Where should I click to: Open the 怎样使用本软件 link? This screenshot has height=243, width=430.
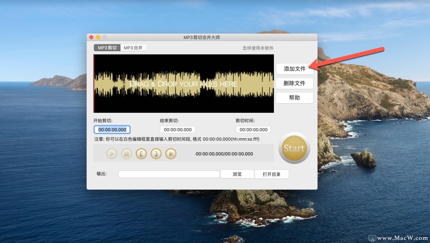258,48
